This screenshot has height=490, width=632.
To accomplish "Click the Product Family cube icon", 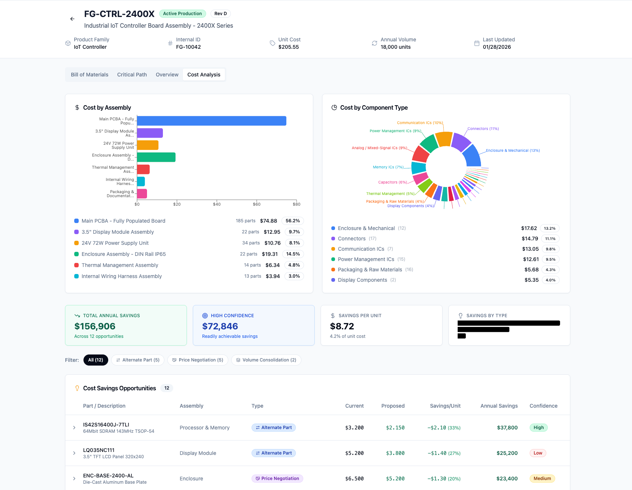I will (68, 43).
